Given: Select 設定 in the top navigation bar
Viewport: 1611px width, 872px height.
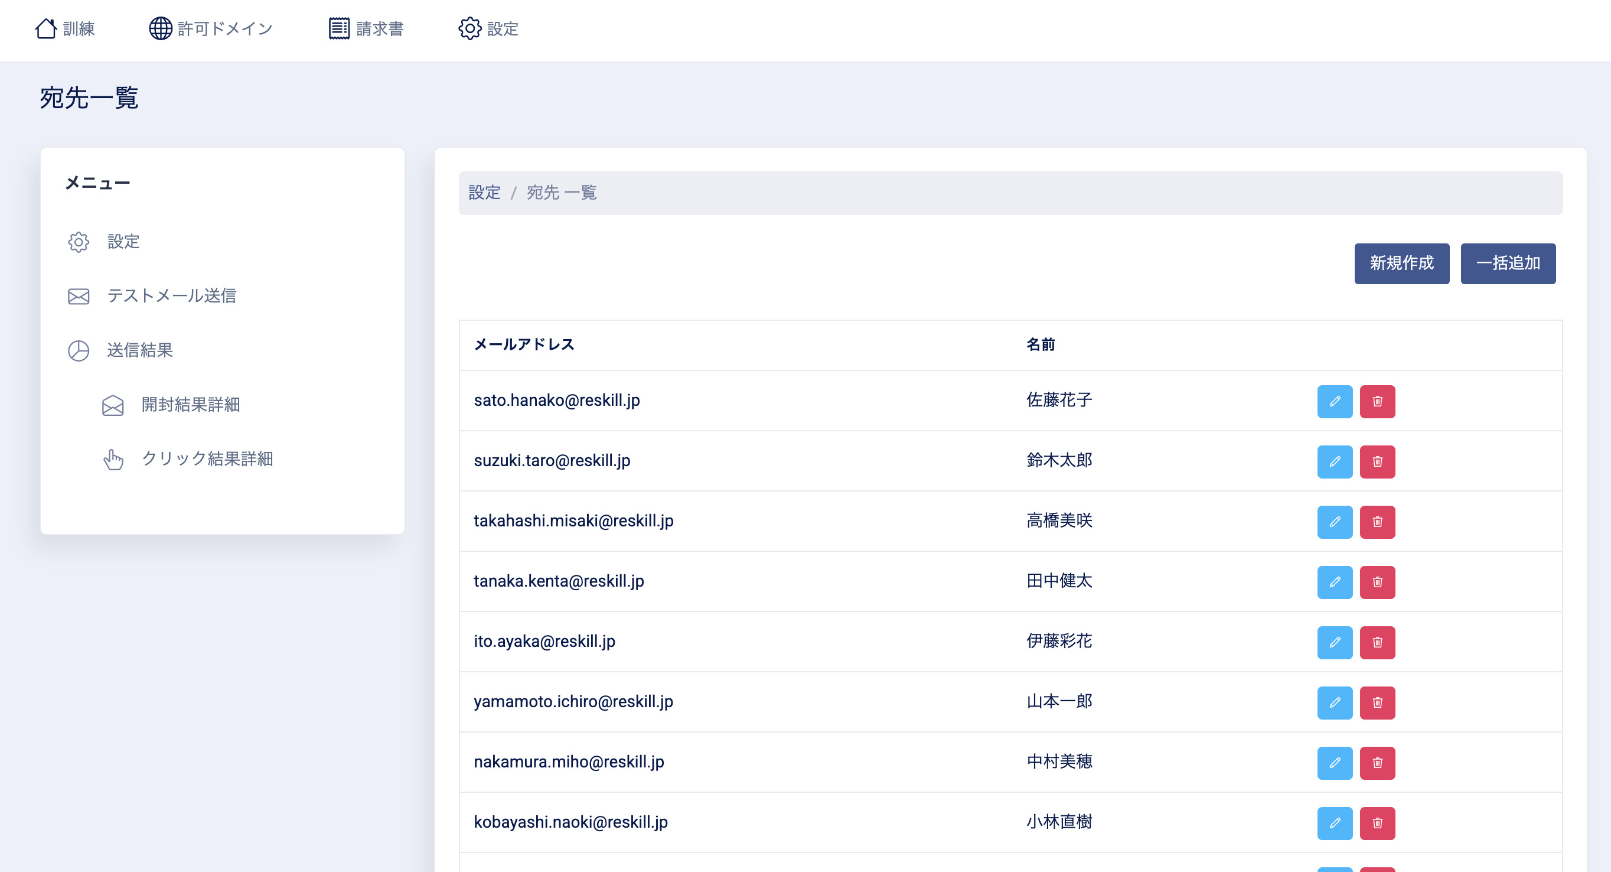Looking at the screenshot, I should pyautogui.click(x=488, y=29).
